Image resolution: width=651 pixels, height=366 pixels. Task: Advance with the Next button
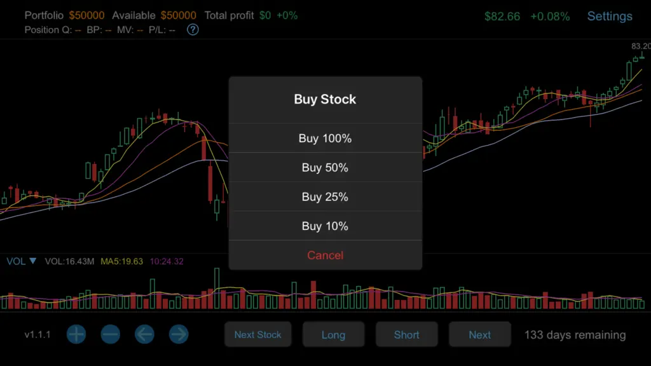click(x=479, y=334)
